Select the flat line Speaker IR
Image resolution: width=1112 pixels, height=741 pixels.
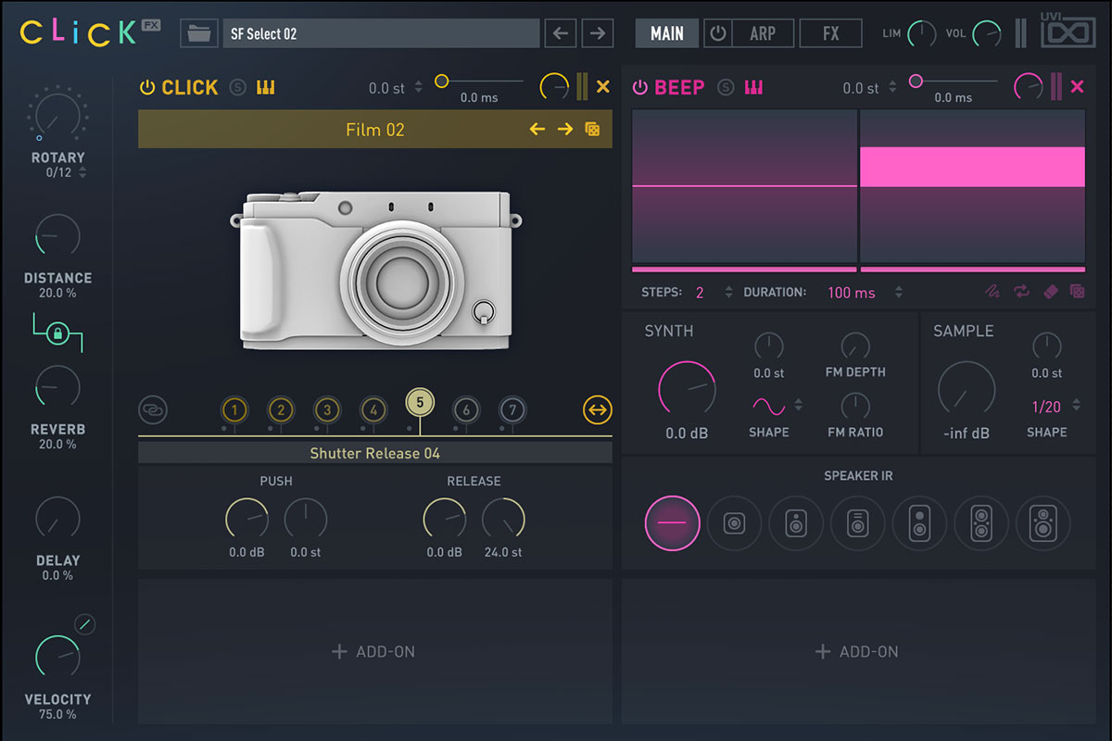point(672,523)
